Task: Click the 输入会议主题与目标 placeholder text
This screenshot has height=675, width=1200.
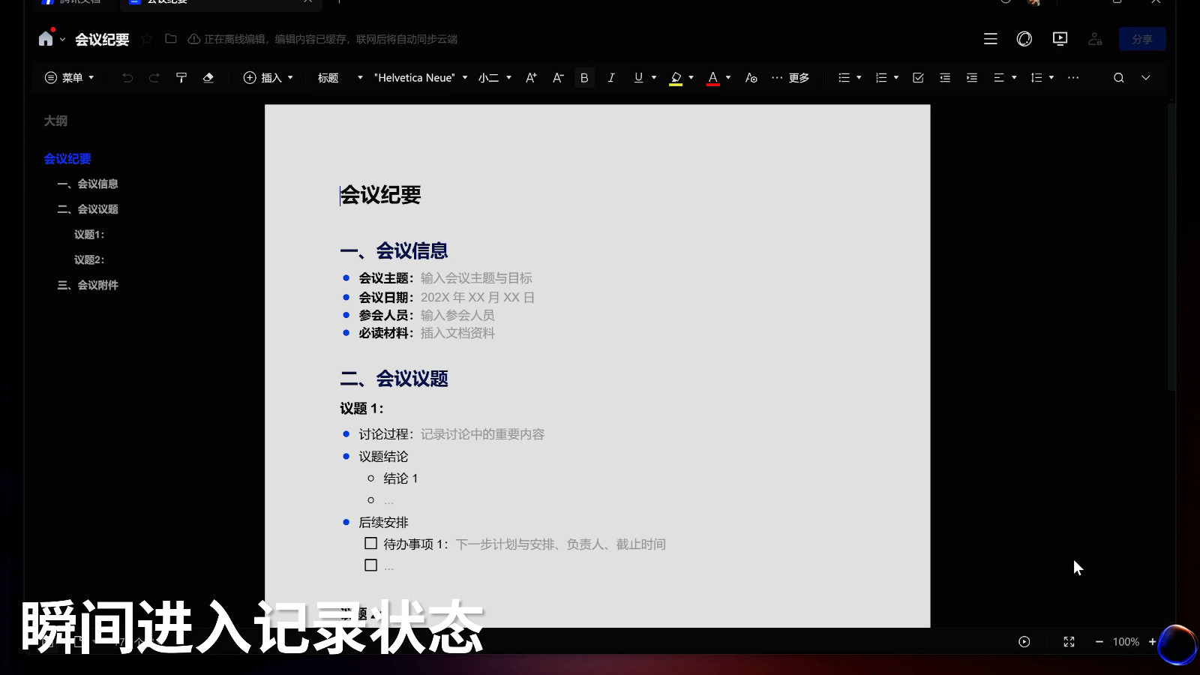Action: (x=476, y=278)
